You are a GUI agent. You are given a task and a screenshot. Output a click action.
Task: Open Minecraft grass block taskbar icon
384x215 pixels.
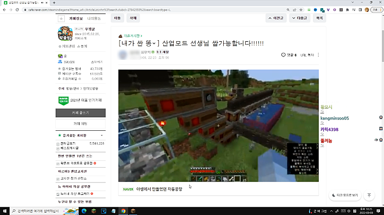click(94, 211)
